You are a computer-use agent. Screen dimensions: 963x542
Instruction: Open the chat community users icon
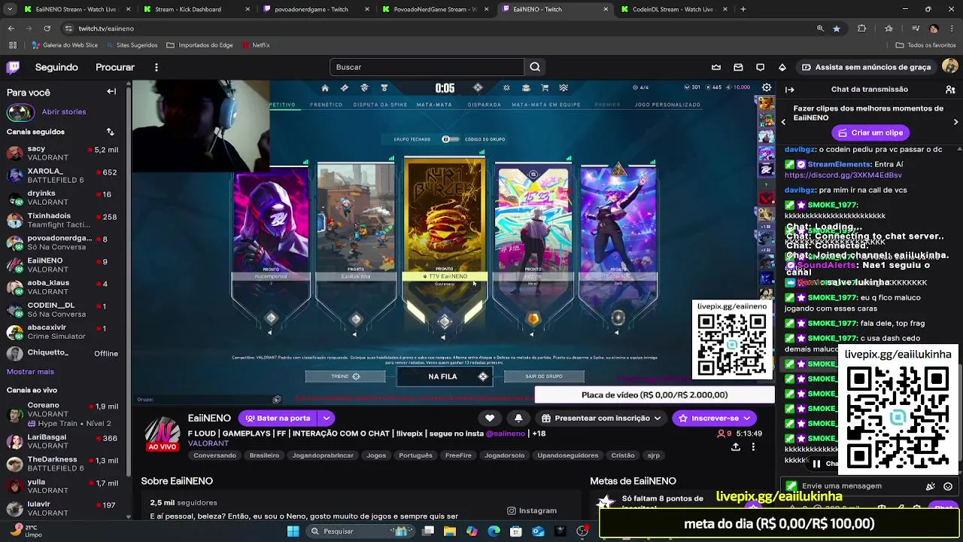coord(950,89)
